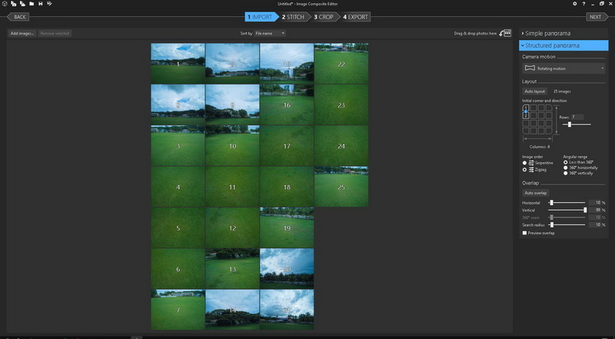Select image thumbnail number 8

point(232,64)
